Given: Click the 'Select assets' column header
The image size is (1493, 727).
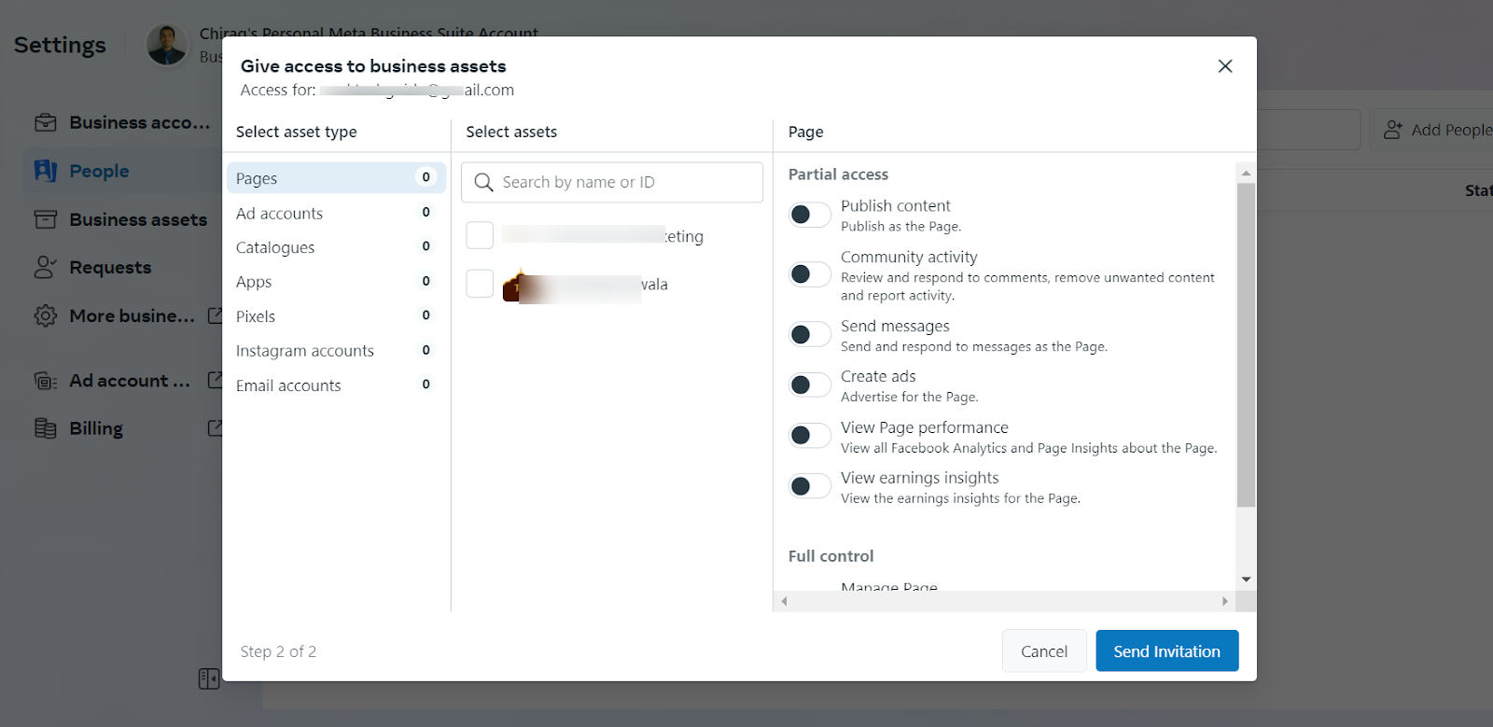Looking at the screenshot, I should point(511,133).
